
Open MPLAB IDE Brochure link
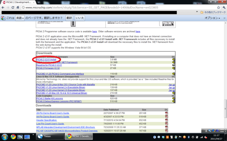[x=66, y=127]
